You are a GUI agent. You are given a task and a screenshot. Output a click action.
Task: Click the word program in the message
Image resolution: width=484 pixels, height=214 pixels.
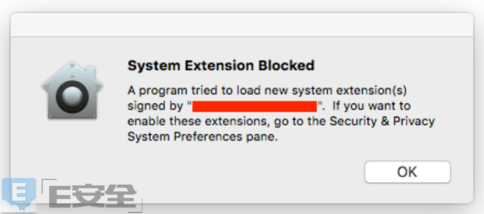coord(163,92)
